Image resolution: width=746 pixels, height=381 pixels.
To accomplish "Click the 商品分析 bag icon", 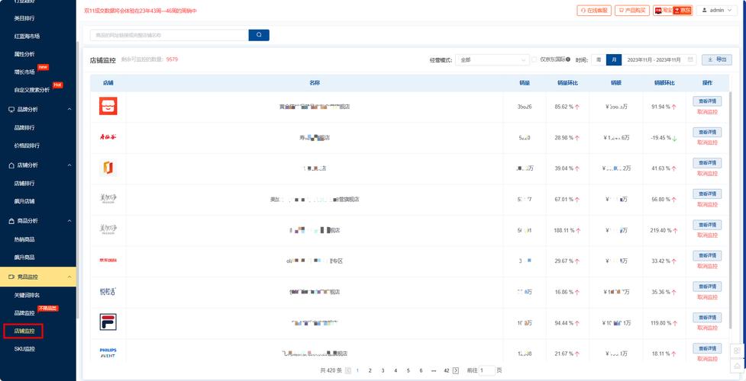I will pos(11,221).
